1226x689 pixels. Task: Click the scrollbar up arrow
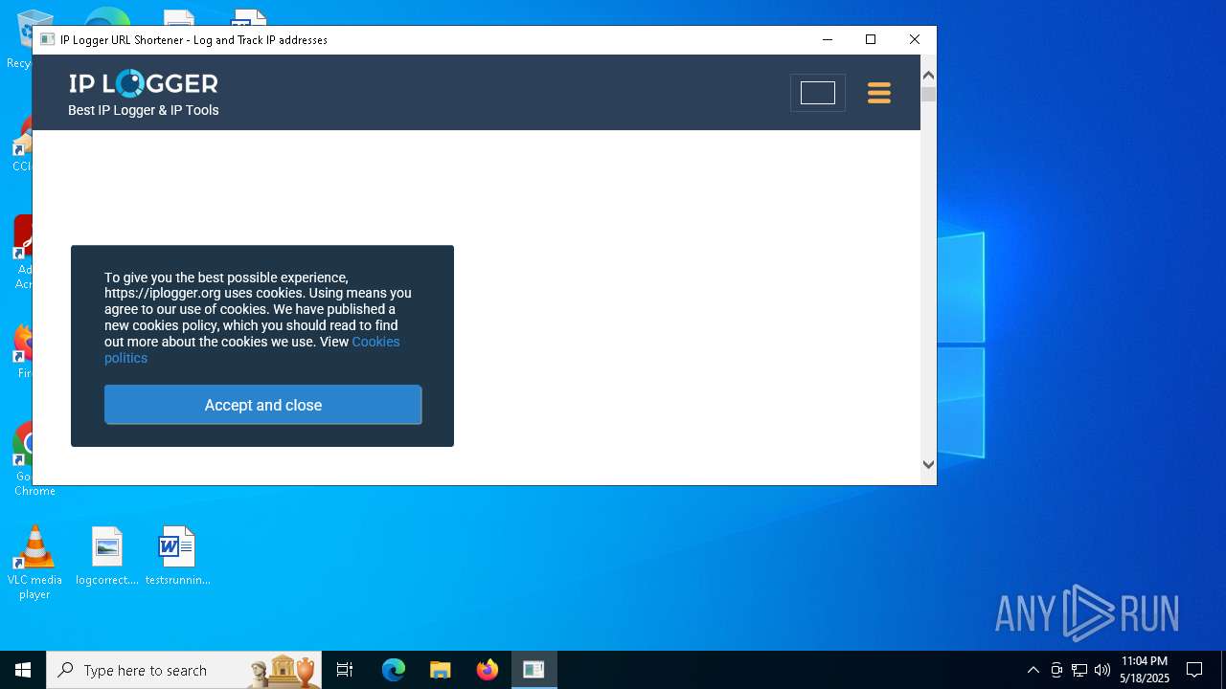click(x=928, y=75)
